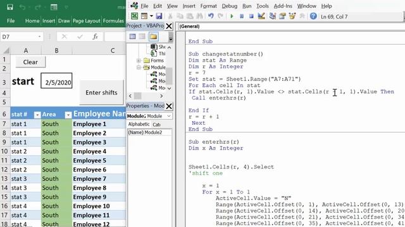The image size is (405, 227).
Task: Click the Excel save icon in title bar
Action: pos(10,7)
